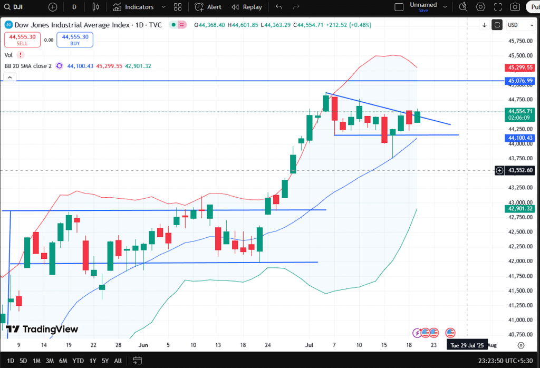Select the 1M time range
540x368 pixels.
pos(36,361)
